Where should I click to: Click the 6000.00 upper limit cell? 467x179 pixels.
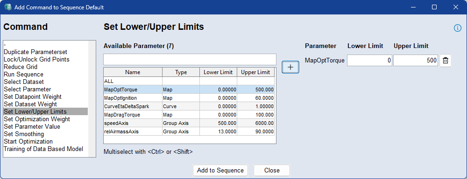pos(255,123)
